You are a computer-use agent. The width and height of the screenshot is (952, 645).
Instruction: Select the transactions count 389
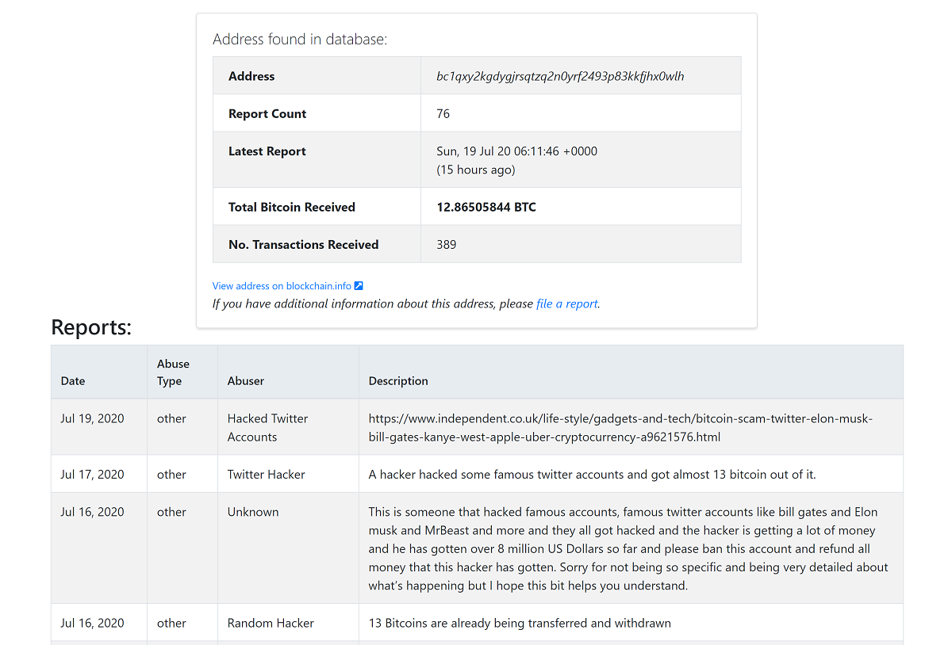click(447, 244)
